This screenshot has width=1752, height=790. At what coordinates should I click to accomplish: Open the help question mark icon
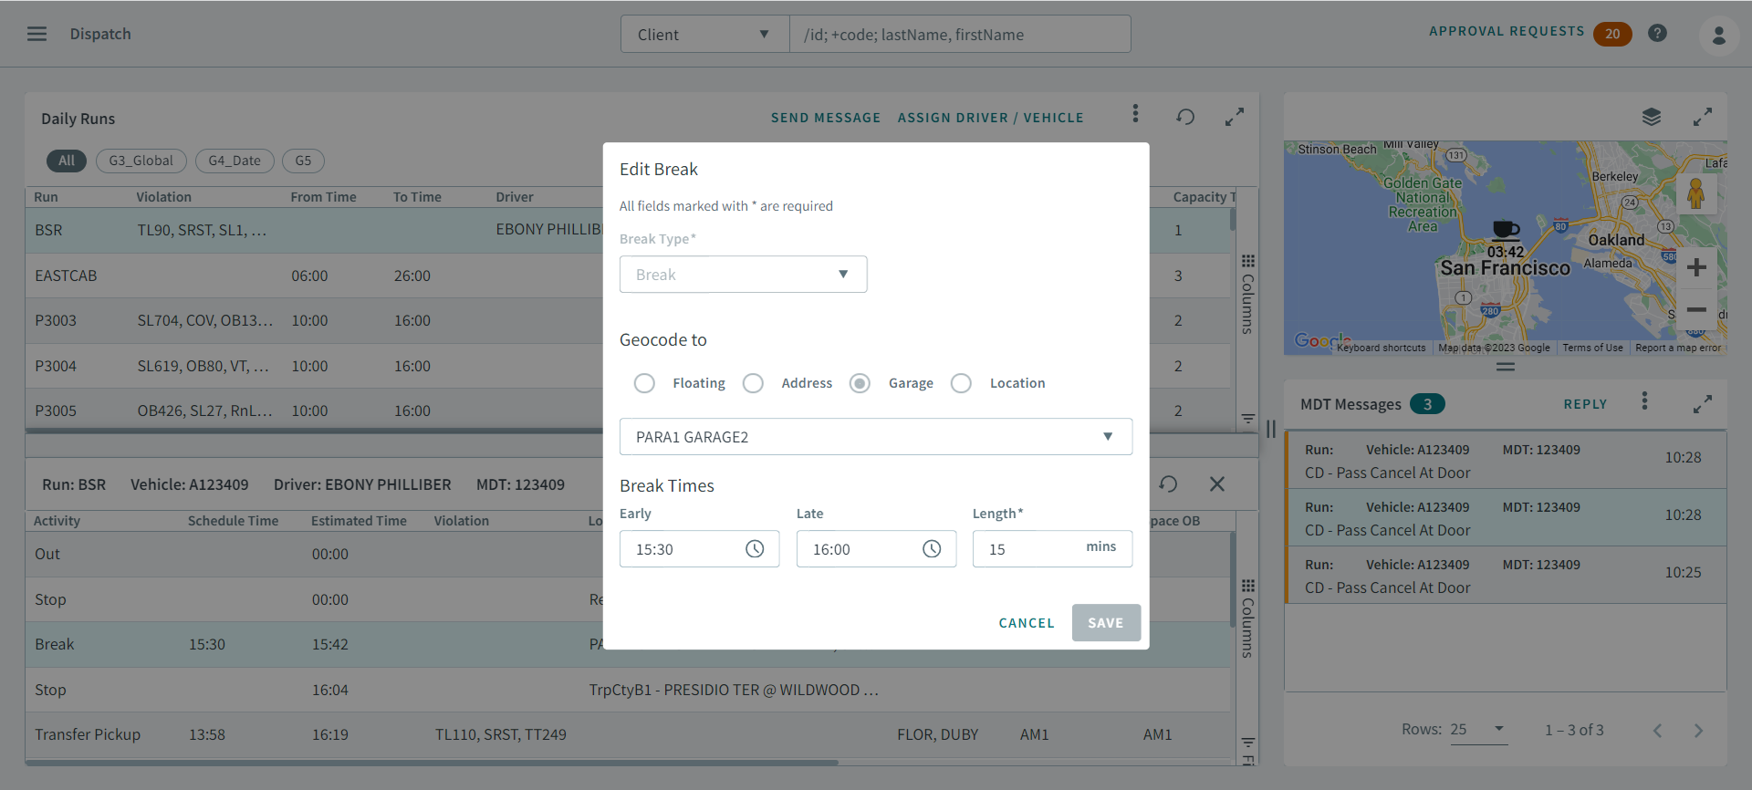[1657, 34]
